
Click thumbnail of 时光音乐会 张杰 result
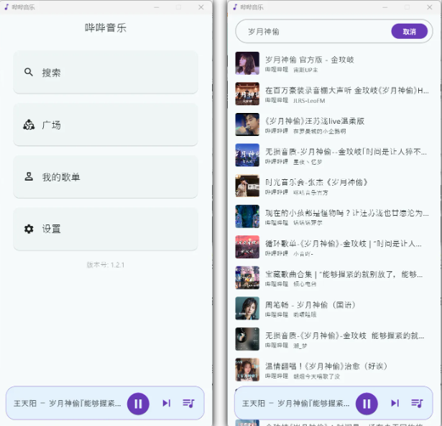tap(247, 186)
